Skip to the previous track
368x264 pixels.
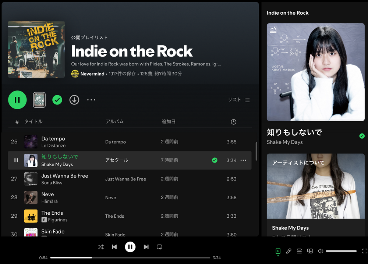(x=114, y=247)
